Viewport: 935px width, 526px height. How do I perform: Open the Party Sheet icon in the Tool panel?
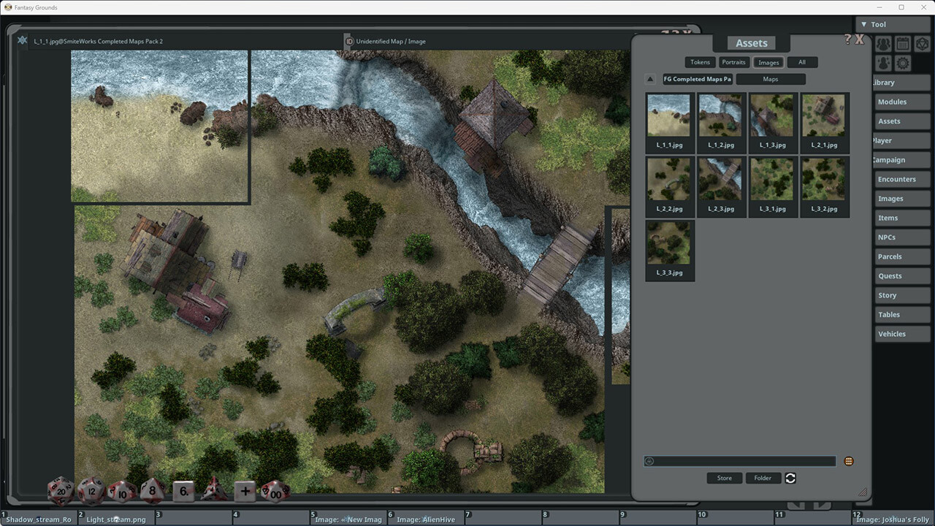883,44
